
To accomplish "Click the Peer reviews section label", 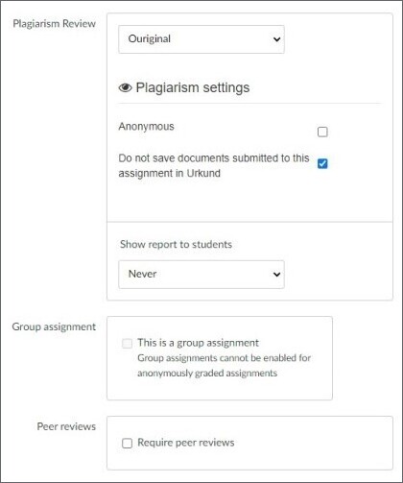I will pos(66,426).
